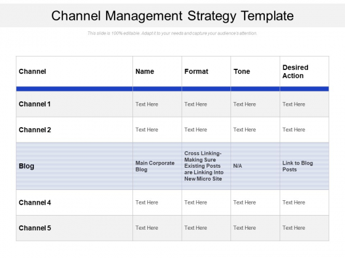Click the Channel 2 row label
Image resolution: width=345 pixels, height=258 pixels.
pos(34,130)
